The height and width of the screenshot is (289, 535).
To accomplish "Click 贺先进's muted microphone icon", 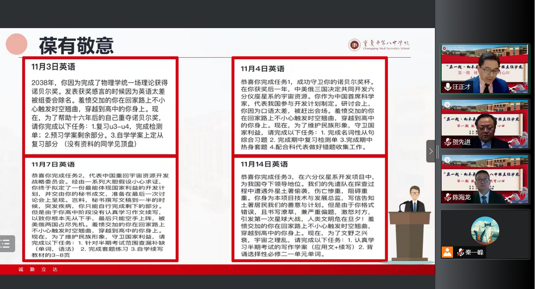I will pos(448,143).
